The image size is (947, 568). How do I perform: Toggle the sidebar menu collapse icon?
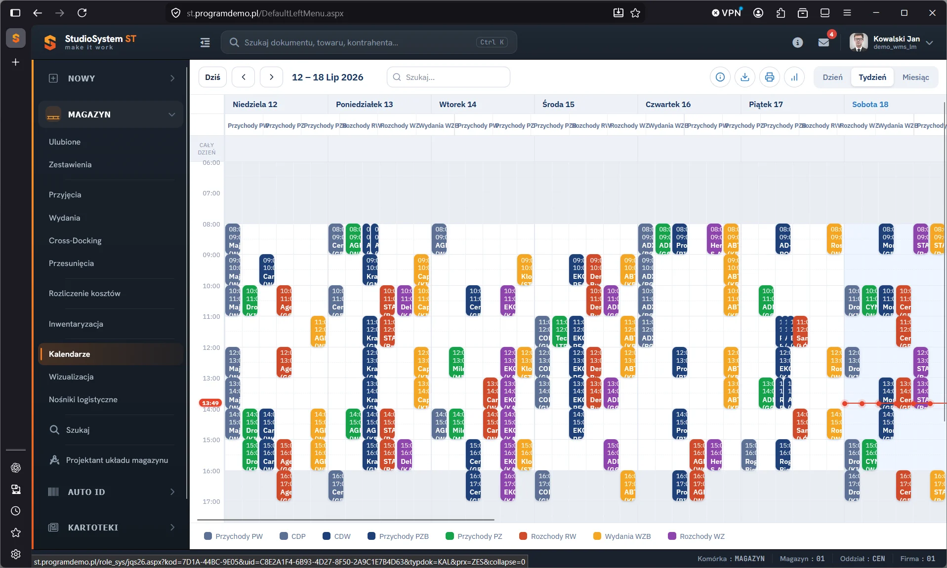[x=205, y=42]
